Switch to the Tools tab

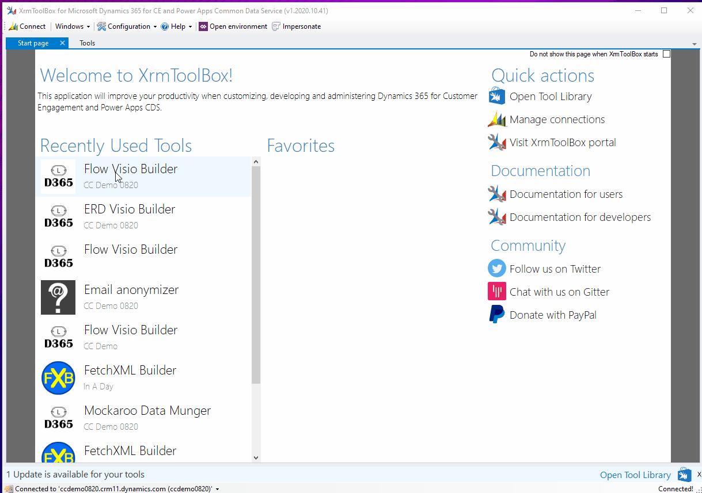pos(88,43)
